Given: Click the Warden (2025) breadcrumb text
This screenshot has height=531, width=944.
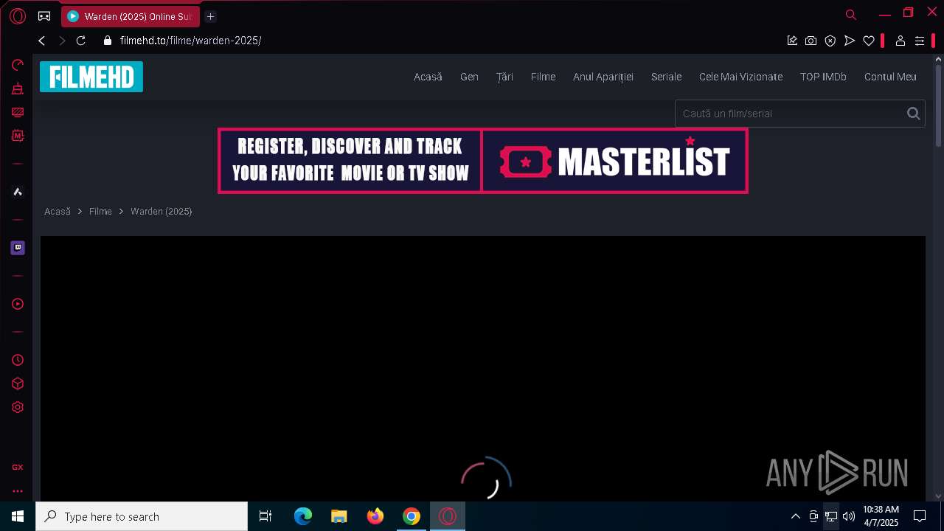Looking at the screenshot, I should pyautogui.click(x=162, y=212).
